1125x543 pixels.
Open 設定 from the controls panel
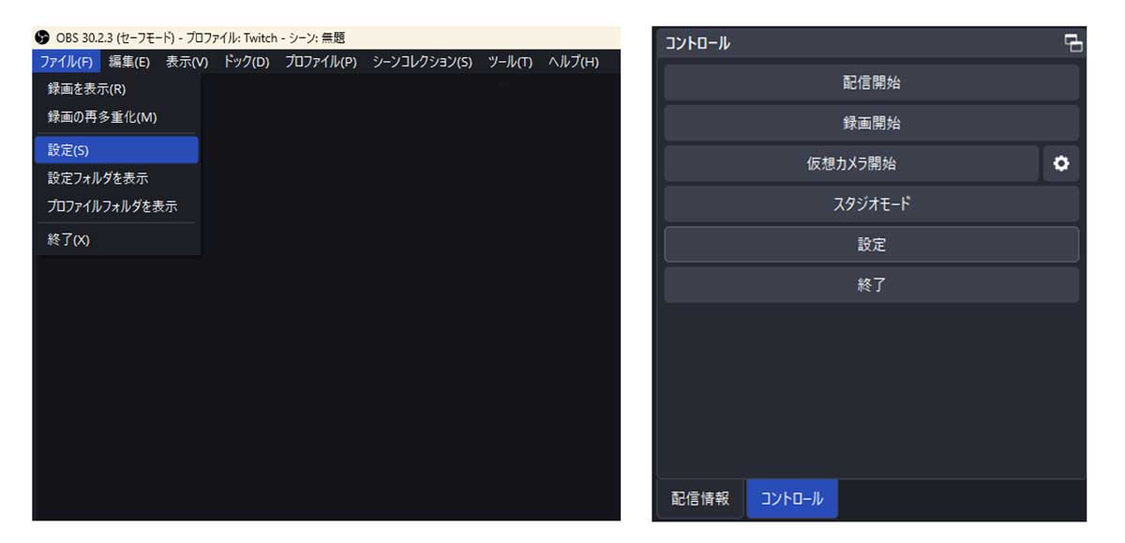coord(871,244)
